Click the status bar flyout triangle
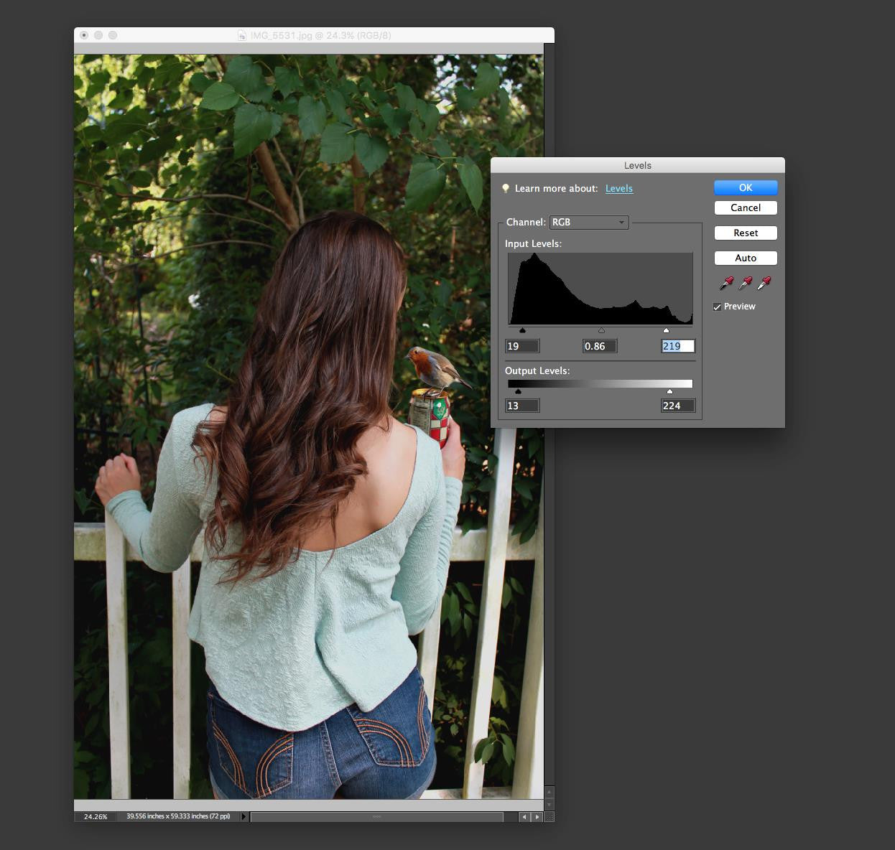The image size is (895, 850). [x=244, y=816]
